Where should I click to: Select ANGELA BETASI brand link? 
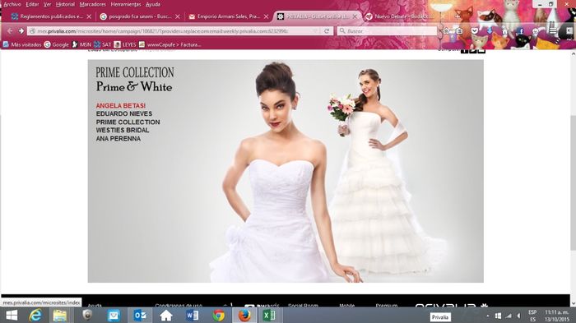[x=121, y=106]
